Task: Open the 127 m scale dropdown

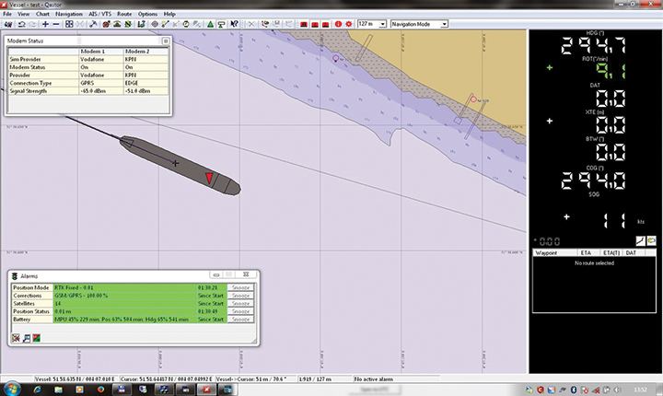Action: (383, 24)
